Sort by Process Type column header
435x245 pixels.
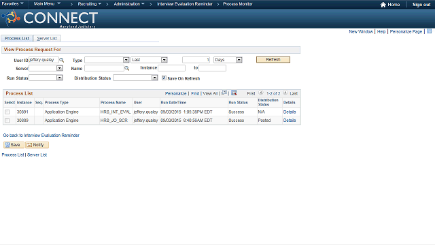(x=56, y=103)
